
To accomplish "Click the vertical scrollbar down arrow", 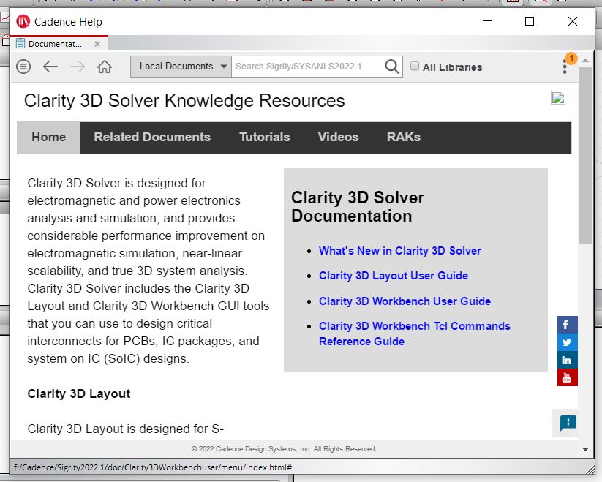I will pos(584,449).
